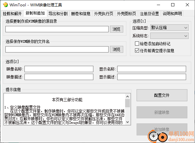The width and height of the screenshot is (195, 143).
Task: Select the 新制和追加 tab
Action: point(35,13)
